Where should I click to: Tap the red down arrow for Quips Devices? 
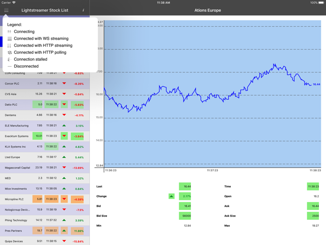click(x=64, y=241)
